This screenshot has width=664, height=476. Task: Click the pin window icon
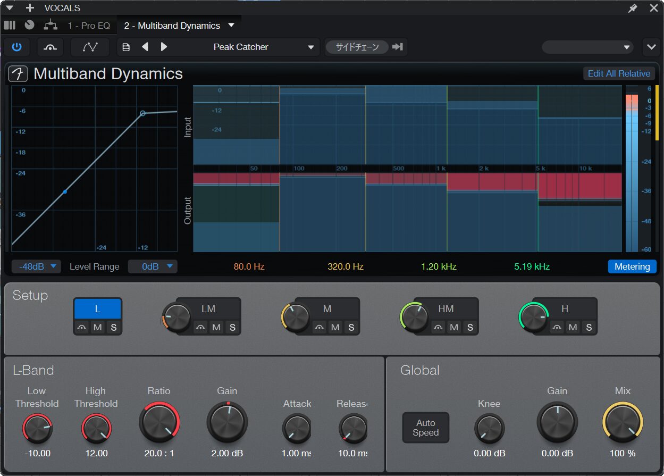point(633,8)
